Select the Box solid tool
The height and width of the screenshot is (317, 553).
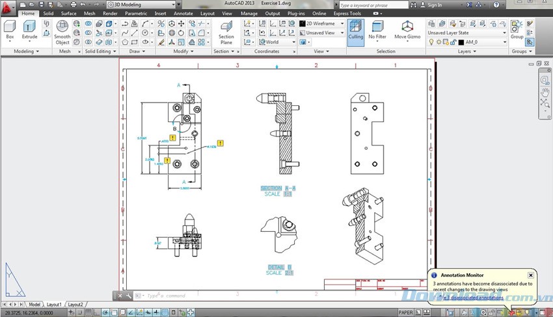[10, 30]
